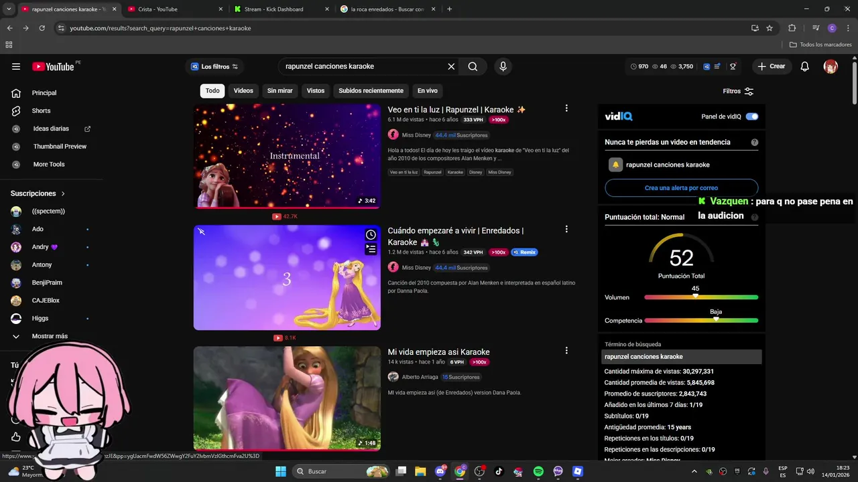Open the vidIQ list icon in header
Screen dimensions: 858x482
(x=717, y=66)
